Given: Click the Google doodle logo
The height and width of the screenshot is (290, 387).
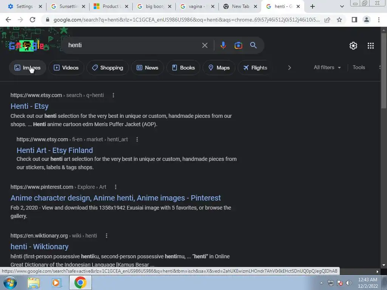Looking at the screenshot, I should pos(27,46).
